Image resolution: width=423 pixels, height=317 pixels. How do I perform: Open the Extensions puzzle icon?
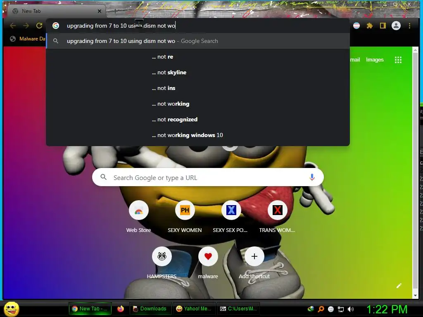click(x=370, y=26)
